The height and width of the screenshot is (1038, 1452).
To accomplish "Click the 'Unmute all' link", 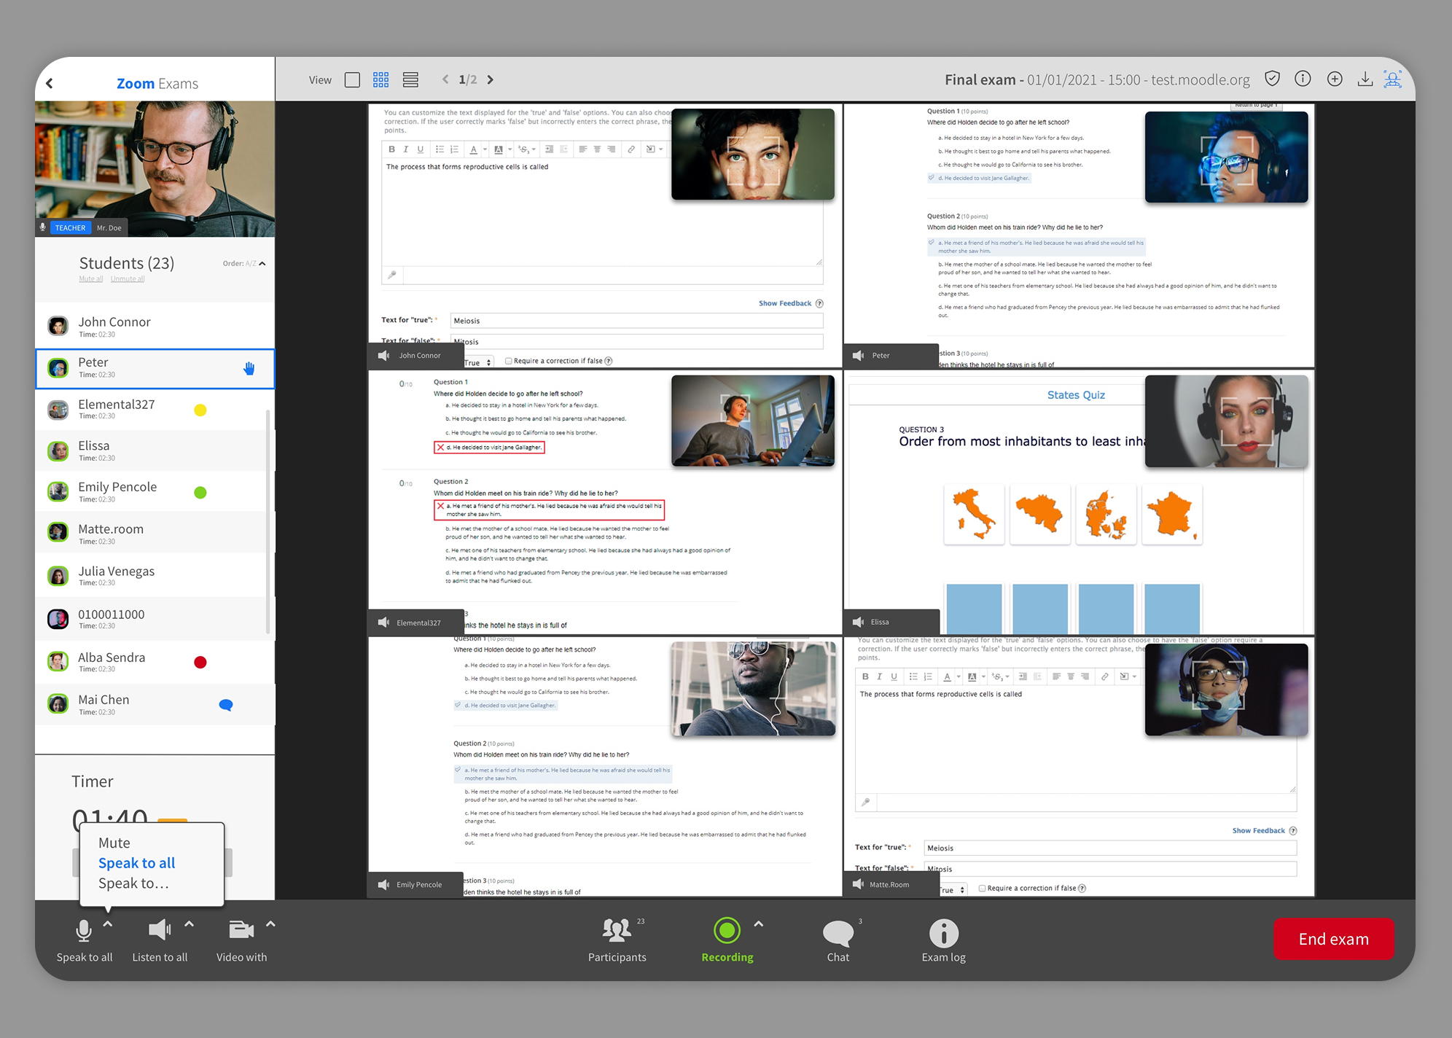I will 128,279.
